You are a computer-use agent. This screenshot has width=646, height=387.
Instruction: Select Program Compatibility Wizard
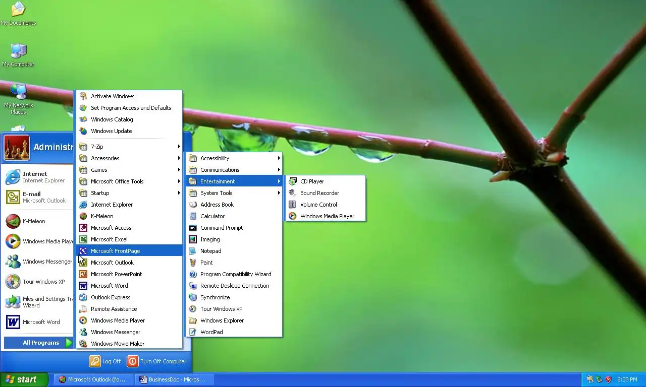tap(234, 274)
